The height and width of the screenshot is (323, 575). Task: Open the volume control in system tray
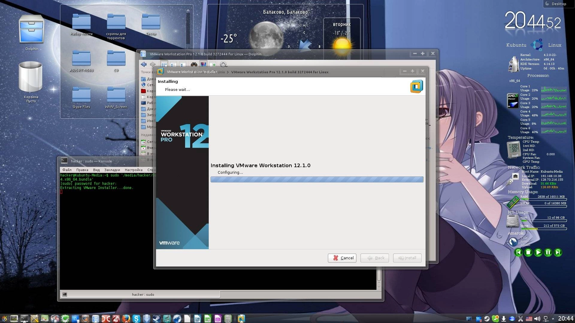[537, 319]
